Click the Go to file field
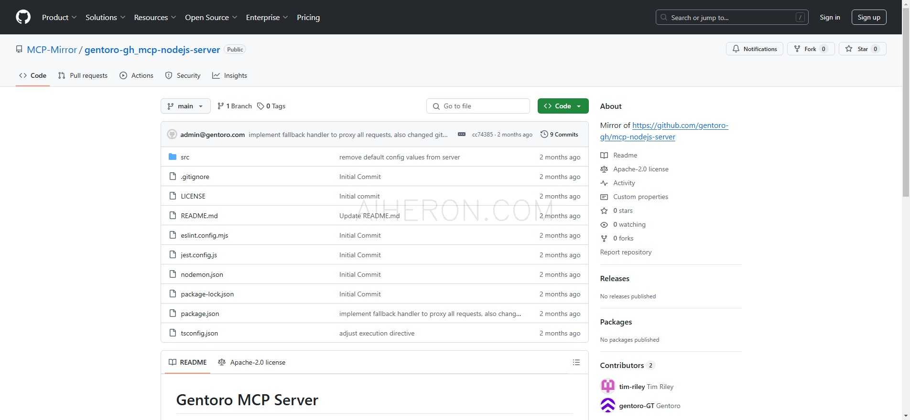This screenshot has height=420, width=910. tap(478, 106)
